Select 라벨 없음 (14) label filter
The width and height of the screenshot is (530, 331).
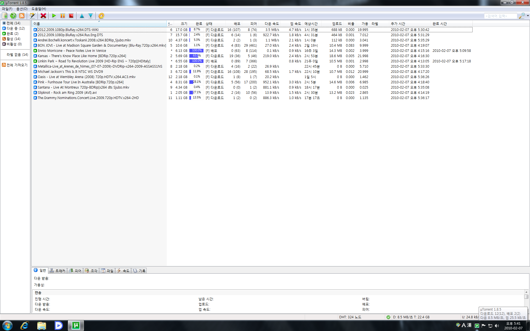[x=17, y=55]
